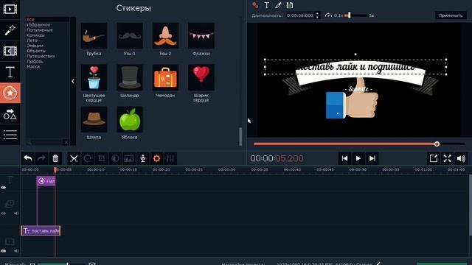The width and height of the screenshot is (472, 265).
Task: Delete selected clip with trash icon
Action: coord(55,158)
